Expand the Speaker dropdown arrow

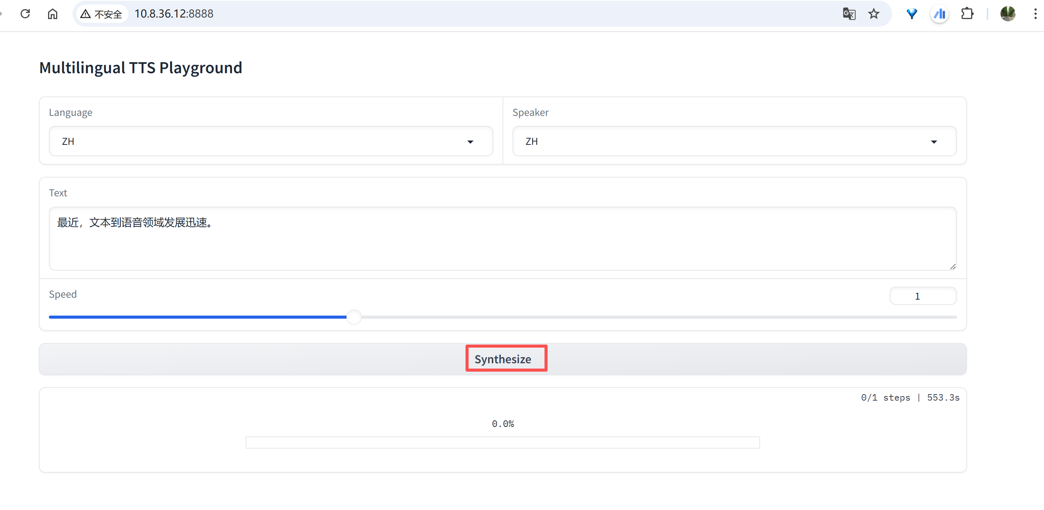pos(934,142)
